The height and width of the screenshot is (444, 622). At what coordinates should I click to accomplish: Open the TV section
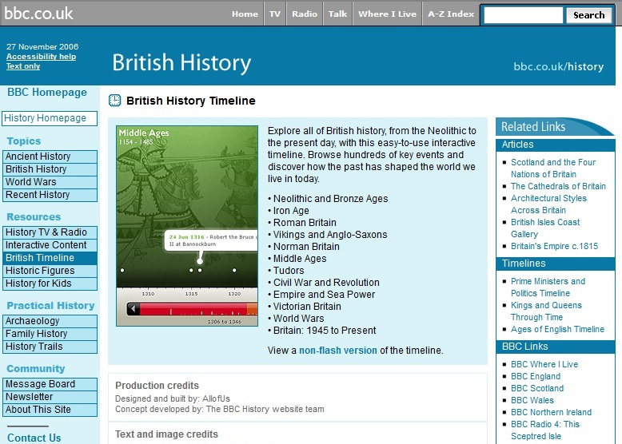click(x=275, y=14)
